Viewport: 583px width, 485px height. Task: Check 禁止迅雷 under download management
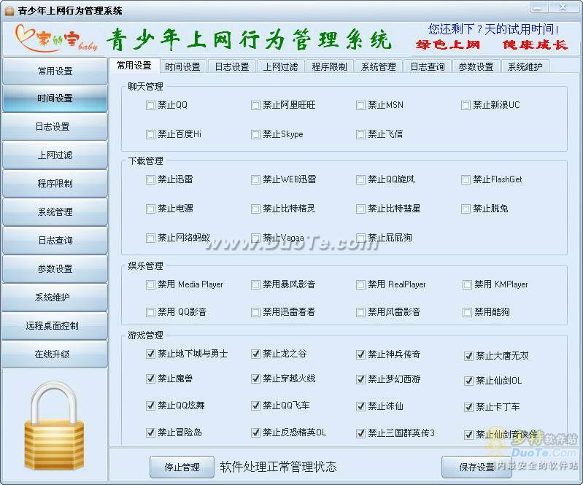(150, 180)
